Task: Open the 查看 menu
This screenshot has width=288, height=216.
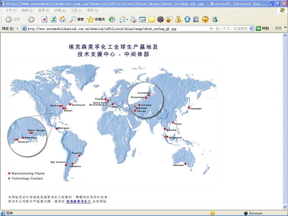Action: coord(44,10)
